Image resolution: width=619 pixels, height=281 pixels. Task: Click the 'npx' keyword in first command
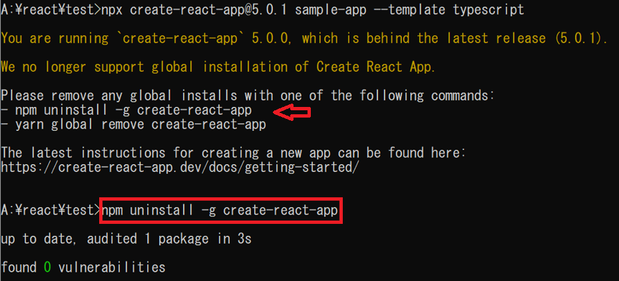pos(110,10)
